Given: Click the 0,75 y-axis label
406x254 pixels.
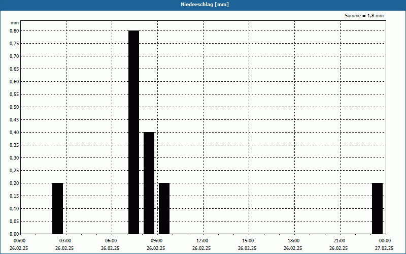Looking at the screenshot, I should click(14, 44).
